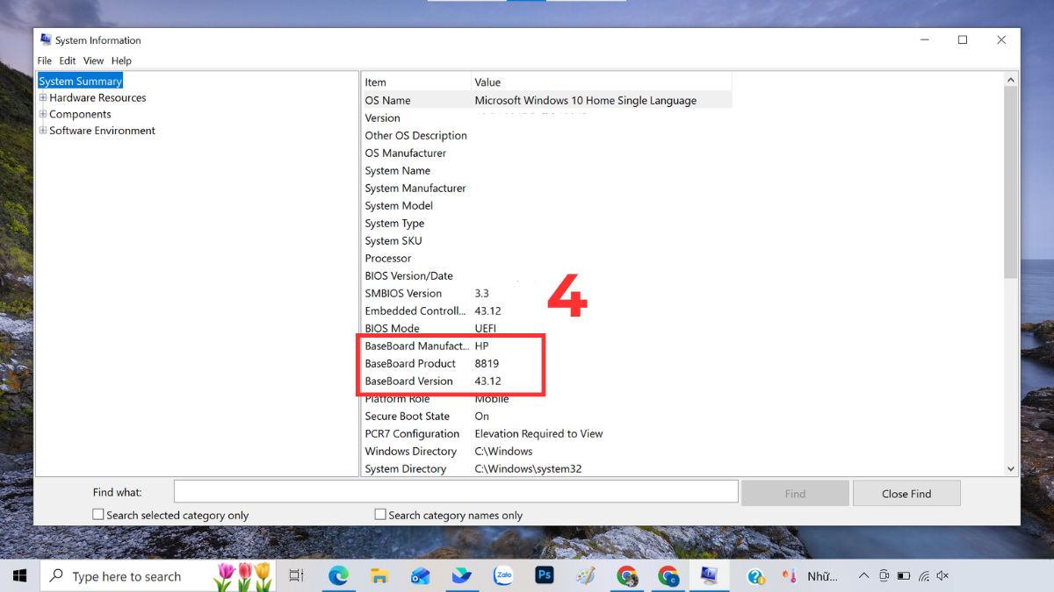Select the Software Environment tree label
The height and width of the screenshot is (592, 1054).
pyautogui.click(x=102, y=130)
